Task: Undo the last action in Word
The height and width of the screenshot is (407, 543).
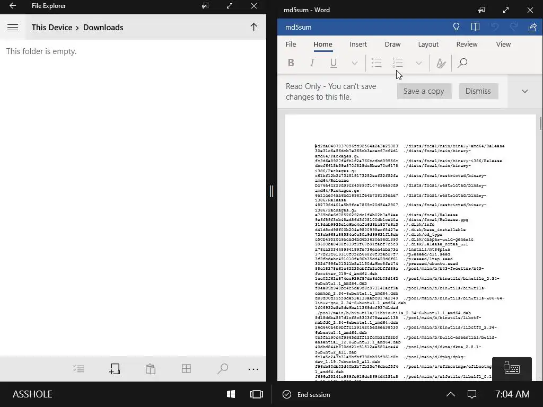Action: [x=495, y=27]
